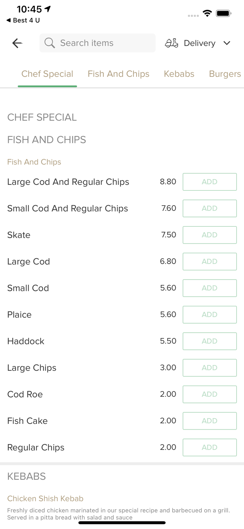This screenshot has height=529, width=244.
Task: Add Large Cod And Regular Chips to order
Action: [209, 182]
